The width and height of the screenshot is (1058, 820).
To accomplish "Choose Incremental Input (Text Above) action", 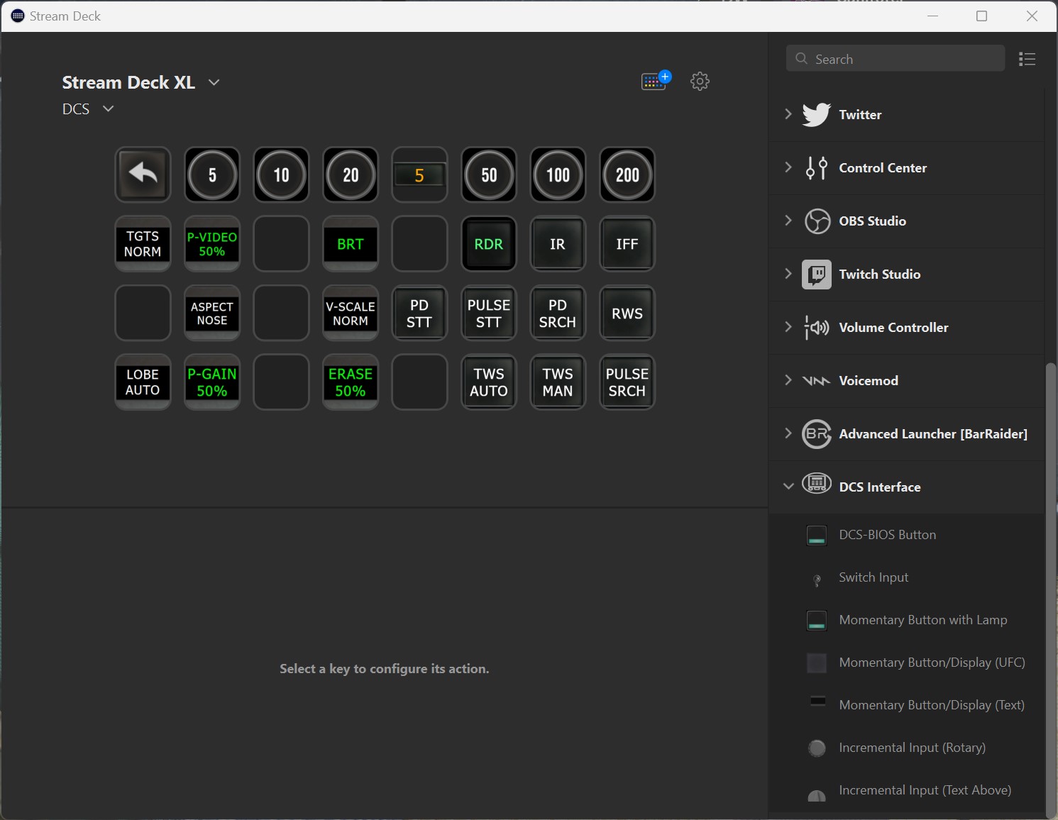I will point(907,790).
